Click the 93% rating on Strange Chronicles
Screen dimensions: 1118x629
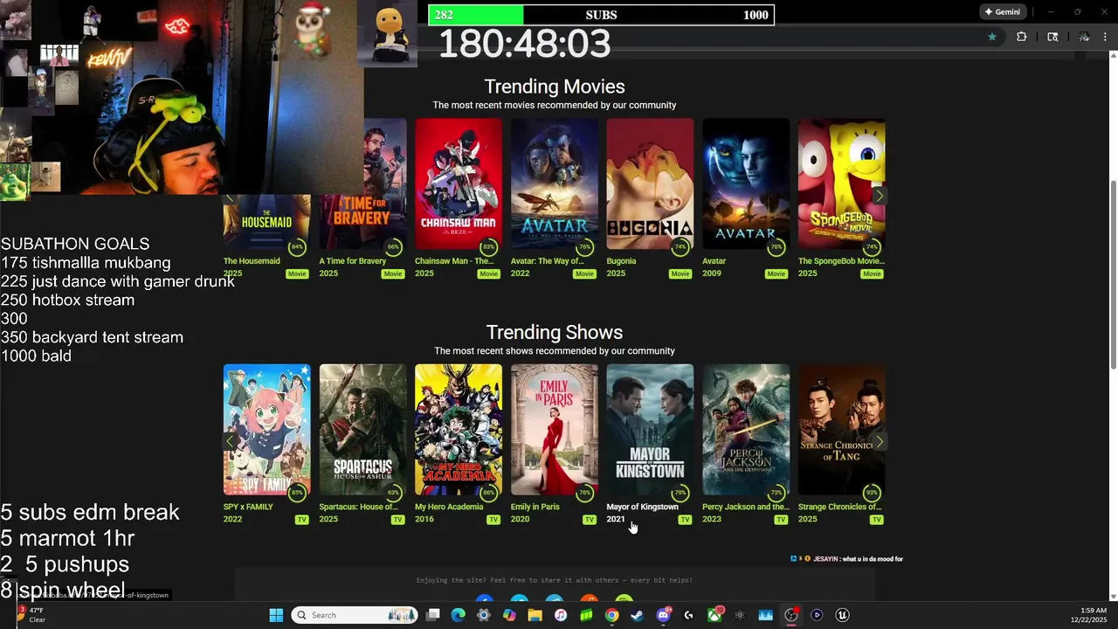[x=872, y=493]
